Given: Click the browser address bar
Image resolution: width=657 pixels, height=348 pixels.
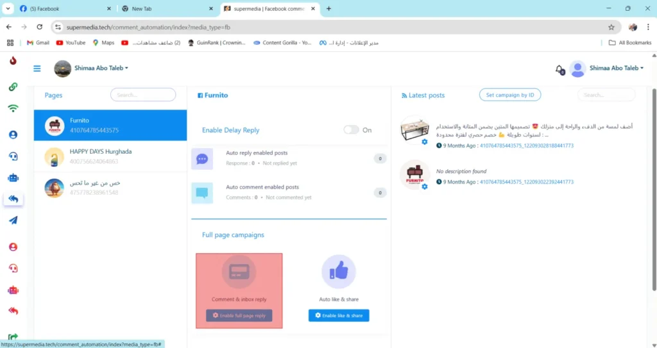Looking at the screenshot, I should pos(335,27).
